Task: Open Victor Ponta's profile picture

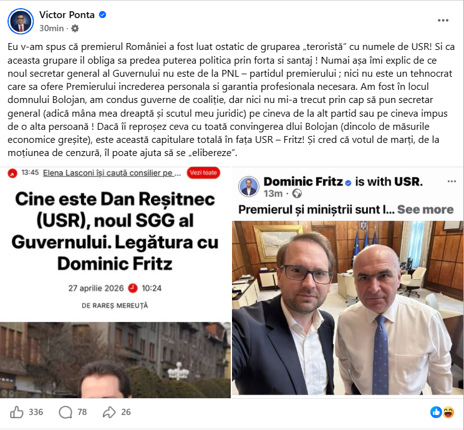Action: click(21, 22)
